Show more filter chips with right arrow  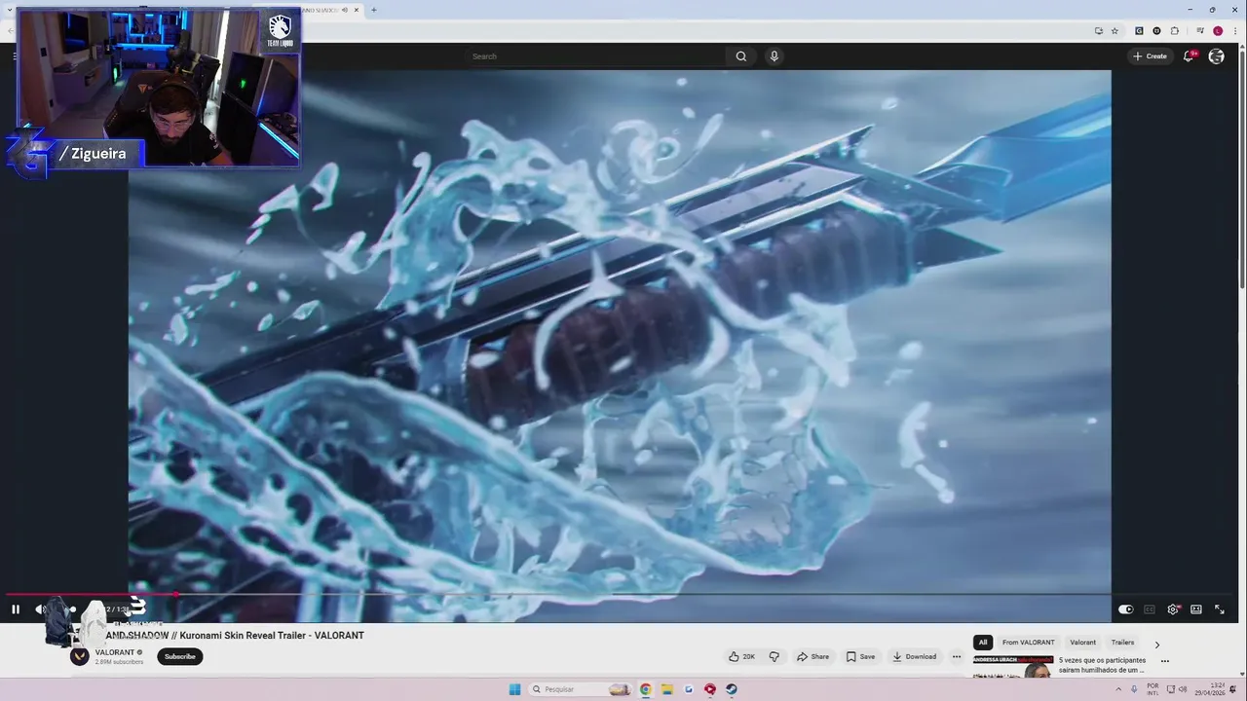point(1157,644)
